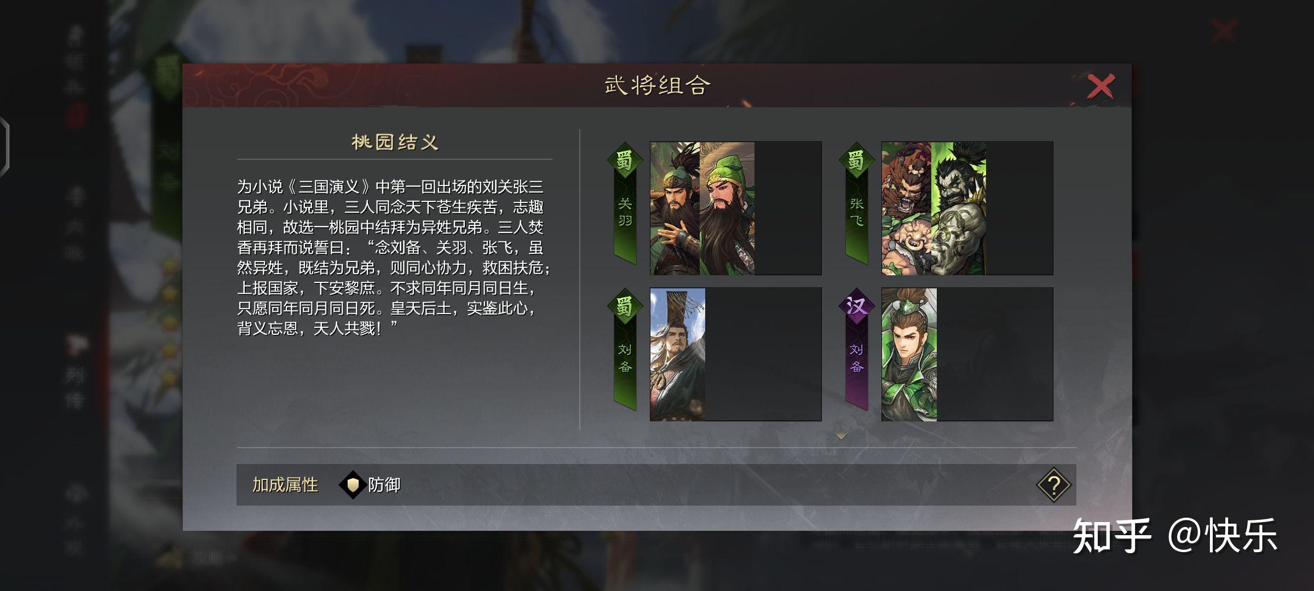The width and height of the screenshot is (1314, 591).
Task: Click the 桃园结义 combination title
Action: (x=395, y=142)
